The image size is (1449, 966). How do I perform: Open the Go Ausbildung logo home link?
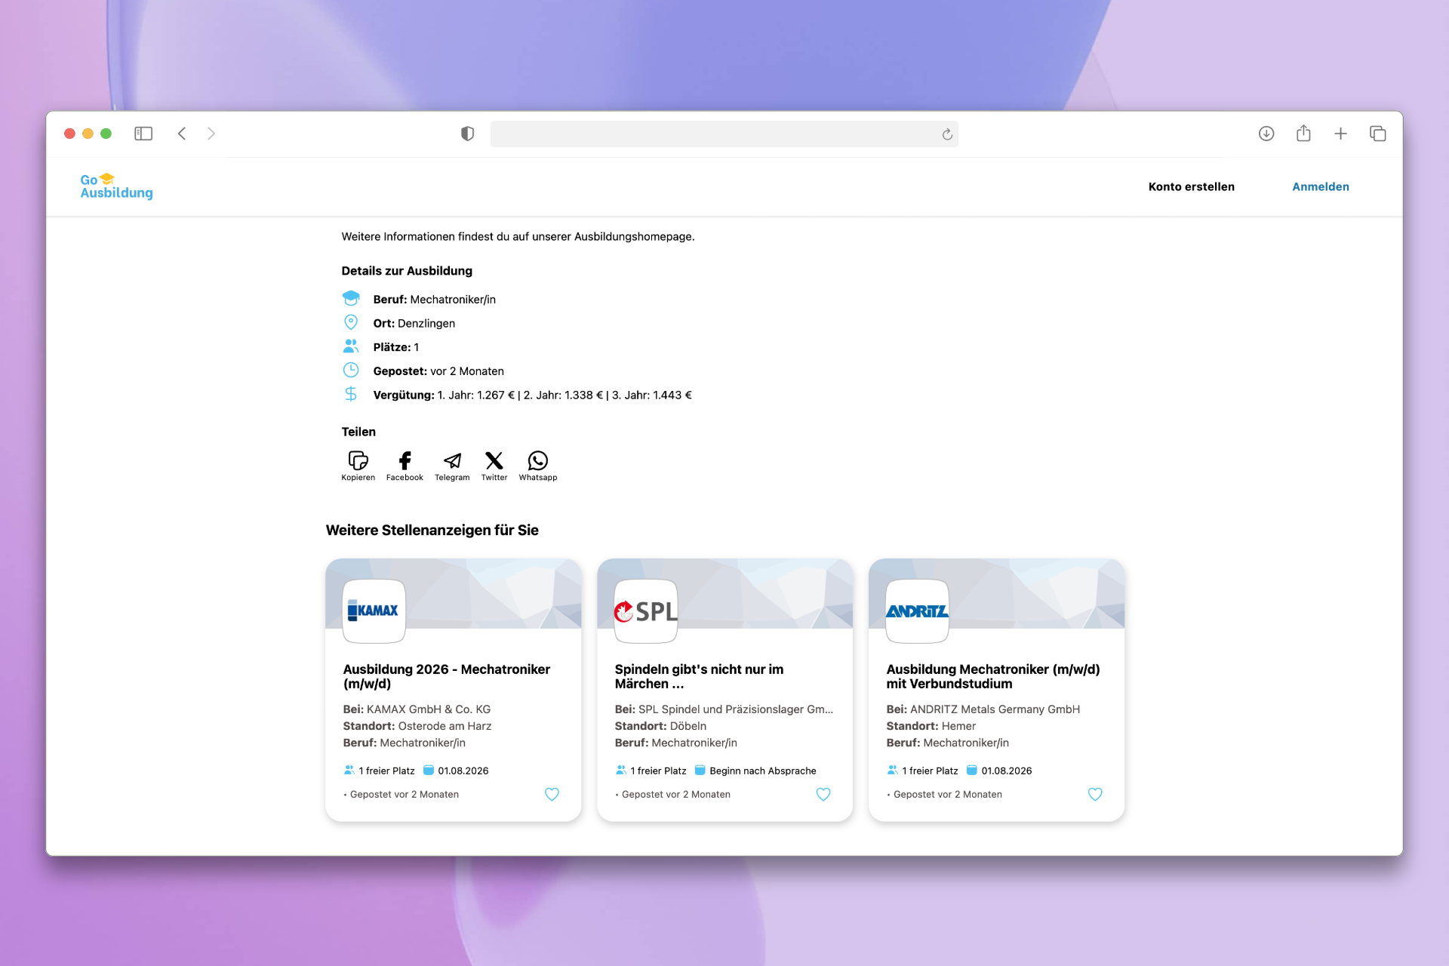coord(116,186)
